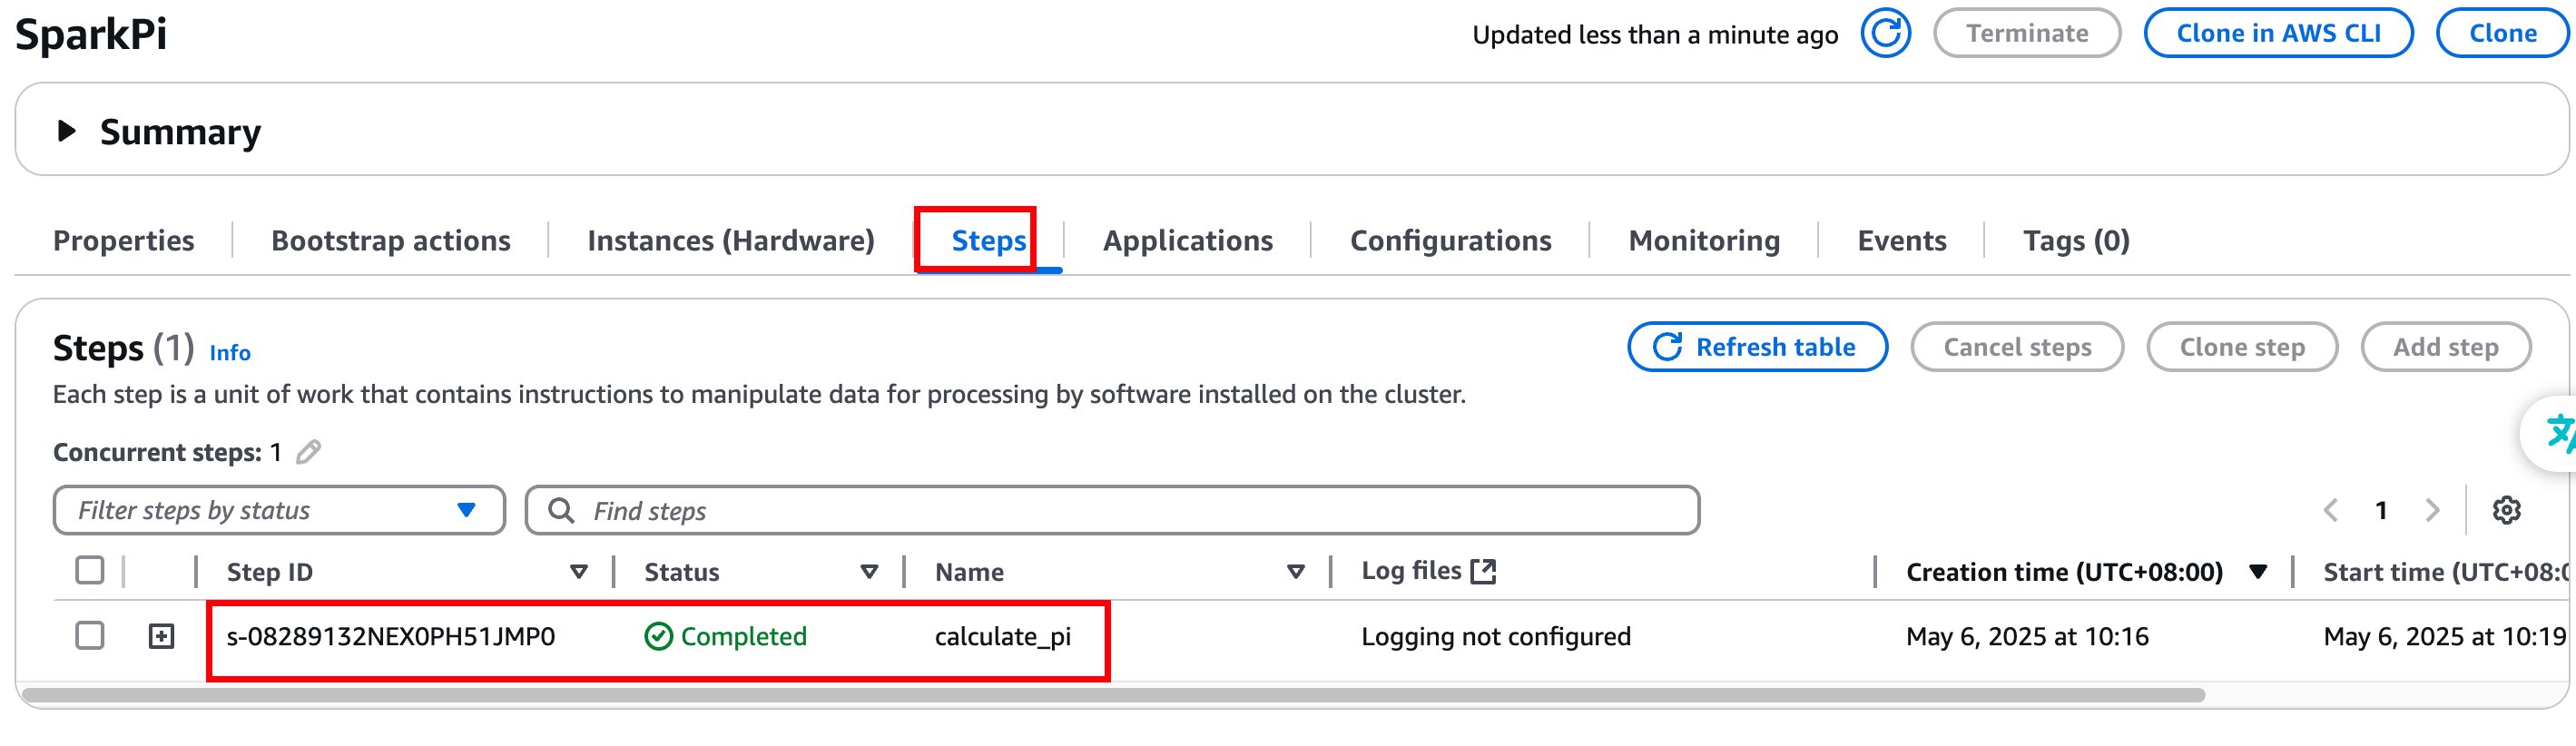The width and height of the screenshot is (2576, 746).
Task: Click the Cancel steps button
Action: (2017, 346)
